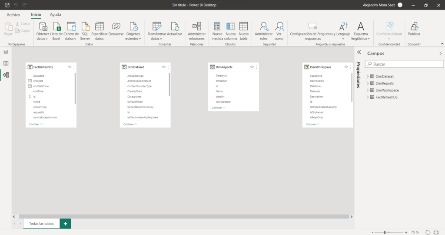Open Data view in left sidebar
Screen dimensions: 445x235
coord(6,63)
